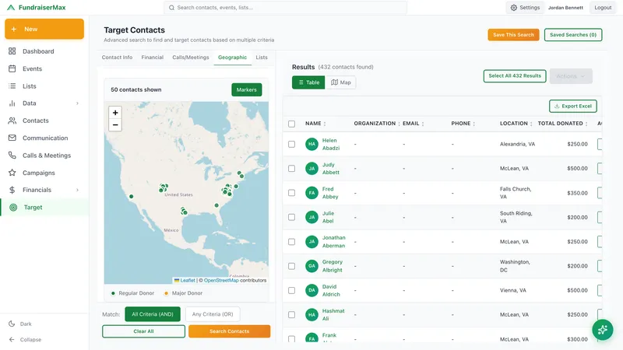Image resolution: width=623 pixels, height=350 pixels.
Task: Switch to the Contact Info tab
Action: click(x=117, y=57)
